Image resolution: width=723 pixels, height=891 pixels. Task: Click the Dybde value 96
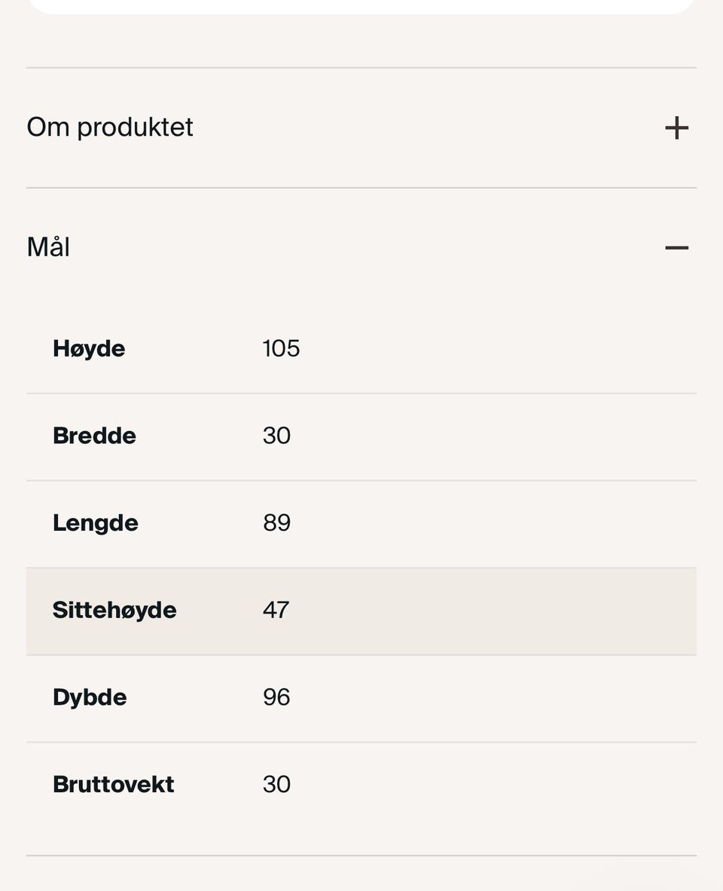coord(276,697)
